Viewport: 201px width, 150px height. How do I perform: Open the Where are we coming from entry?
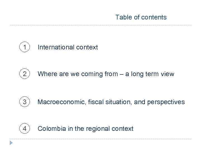[x=106, y=74]
